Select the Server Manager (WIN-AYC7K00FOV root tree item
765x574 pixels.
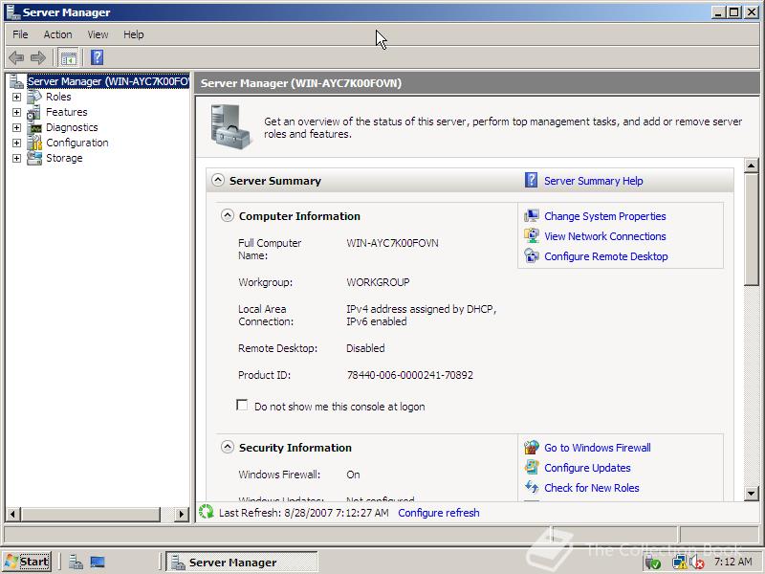[x=108, y=81]
